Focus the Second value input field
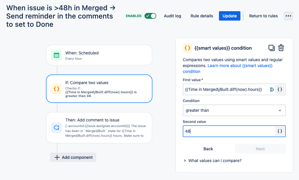Screen dimensions: 299x180 tap(229, 131)
